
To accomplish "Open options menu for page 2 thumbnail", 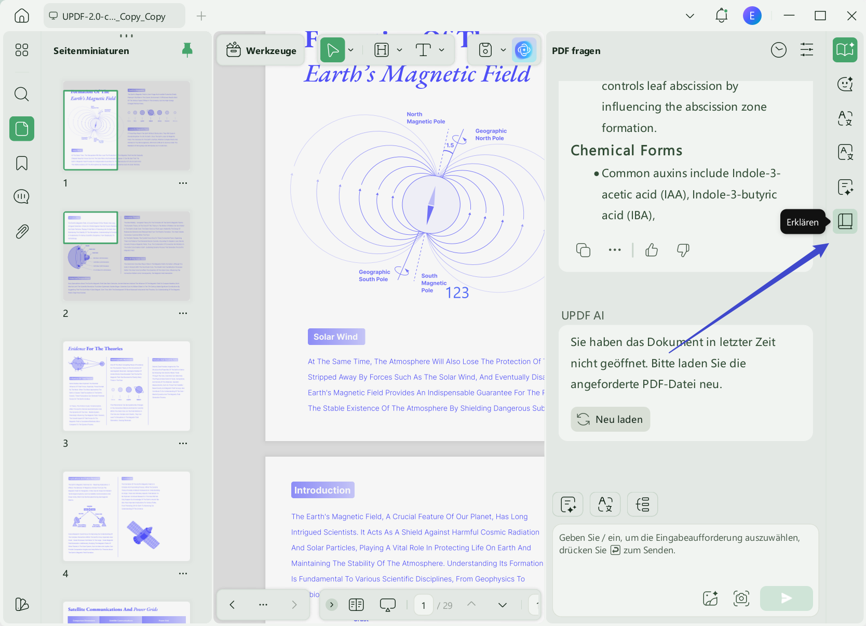I will pyautogui.click(x=183, y=313).
